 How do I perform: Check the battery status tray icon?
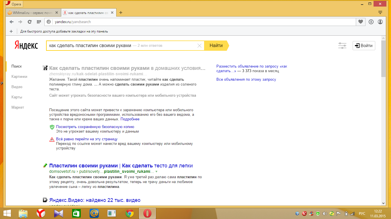pos(346,213)
